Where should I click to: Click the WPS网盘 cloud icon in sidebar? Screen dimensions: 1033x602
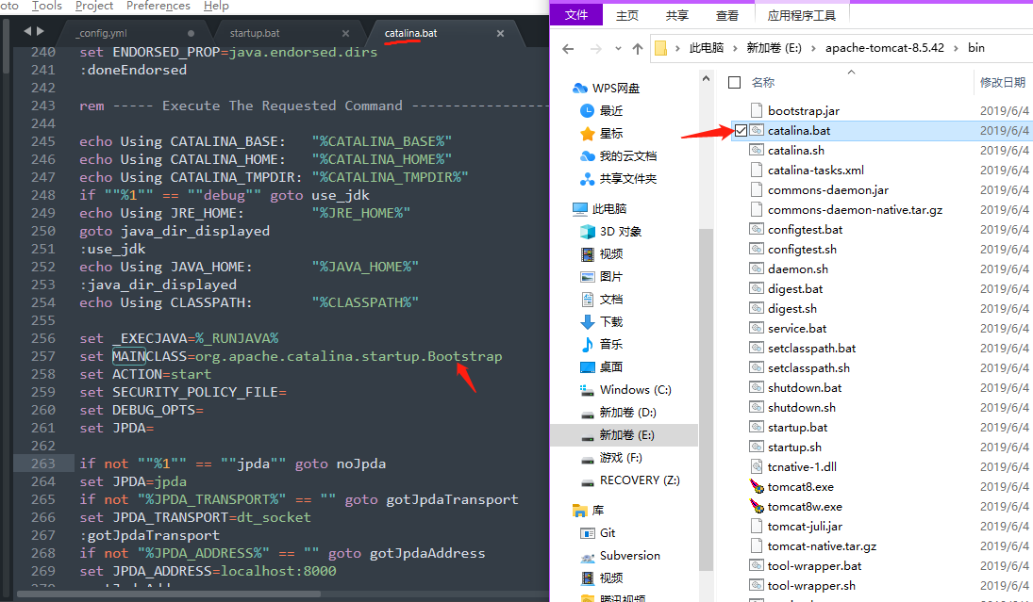(581, 89)
